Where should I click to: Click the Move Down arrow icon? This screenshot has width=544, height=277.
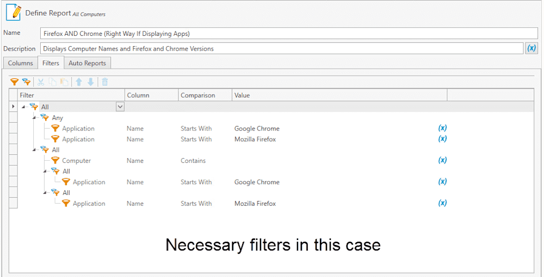[90, 81]
